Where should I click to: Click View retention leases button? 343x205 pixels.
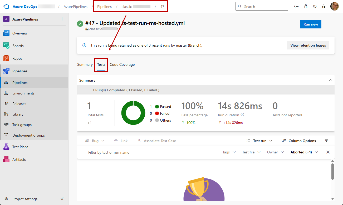point(308,45)
